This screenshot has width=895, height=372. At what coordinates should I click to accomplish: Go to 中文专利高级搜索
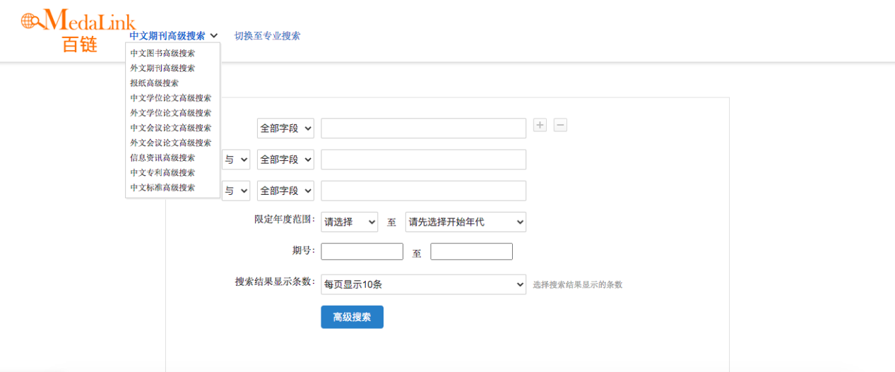(x=162, y=172)
